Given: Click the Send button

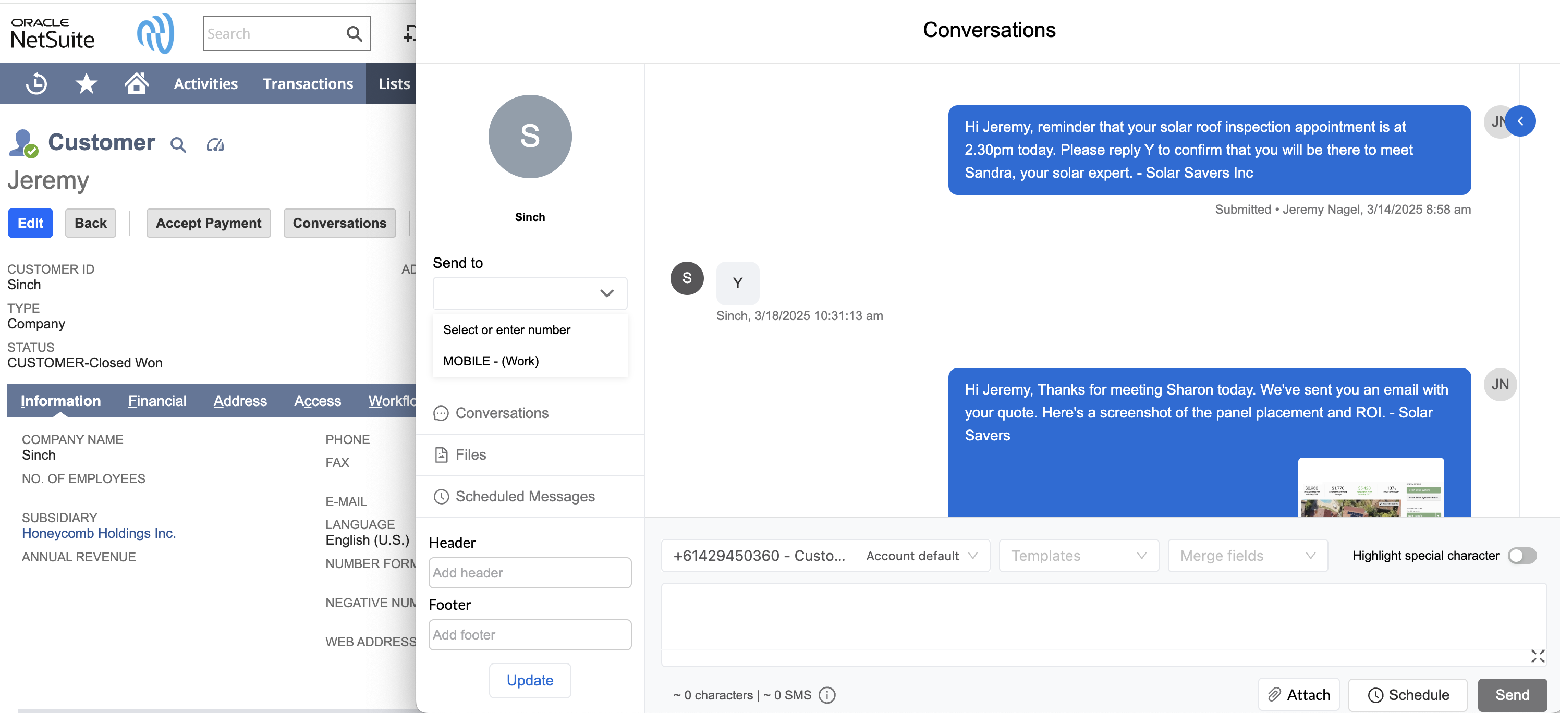Looking at the screenshot, I should pyautogui.click(x=1512, y=695).
